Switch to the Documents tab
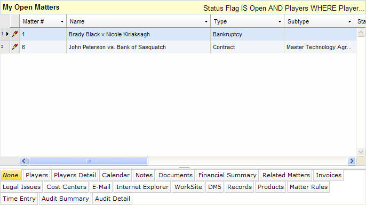 click(176, 175)
